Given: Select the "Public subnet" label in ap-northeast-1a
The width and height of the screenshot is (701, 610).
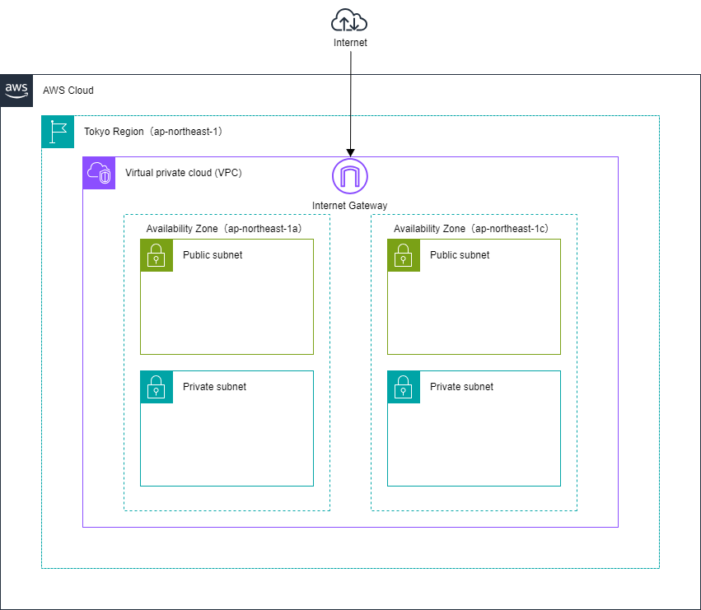Looking at the screenshot, I should click(x=213, y=254).
